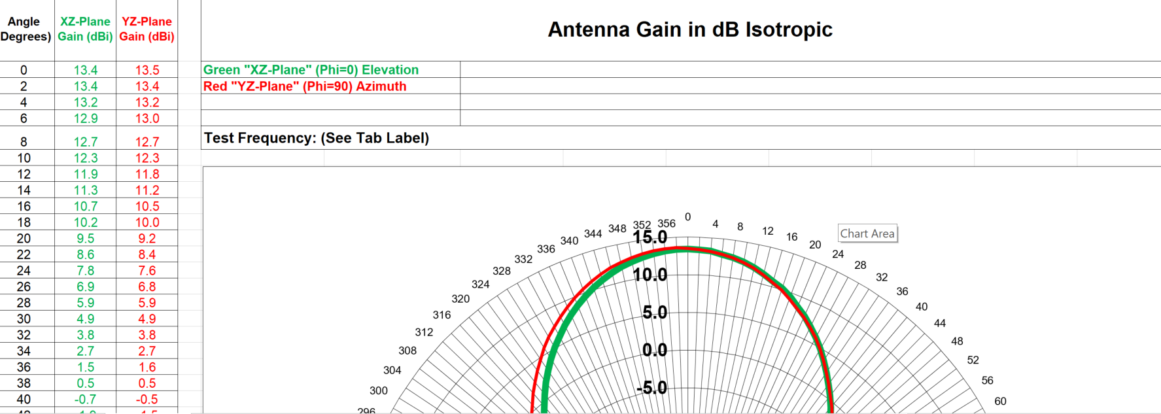1161x414 pixels.
Task: Select the 0.0 radial axis label on chart
Action: [x=655, y=350]
